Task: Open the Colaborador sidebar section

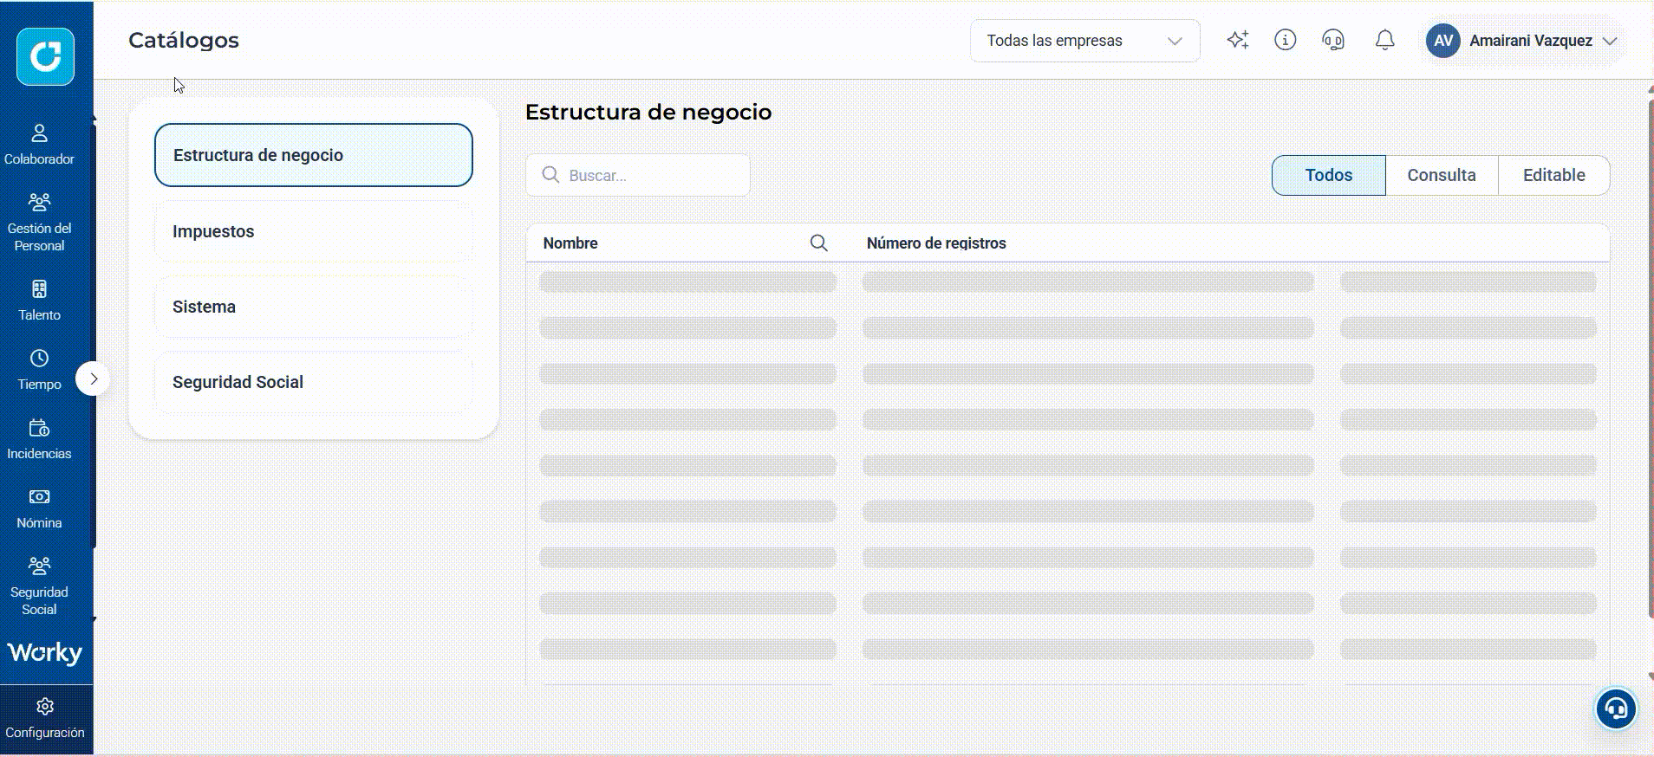Action: [x=39, y=145]
